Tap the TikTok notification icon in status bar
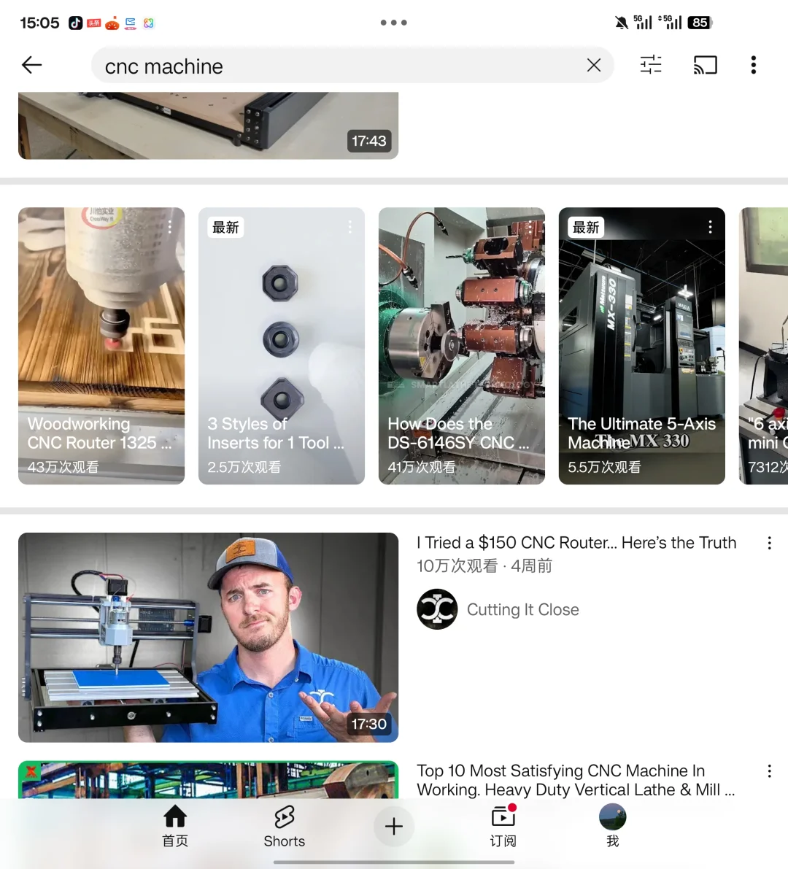The width and height of the screenshot is (788, 869). tap(75, 23)
